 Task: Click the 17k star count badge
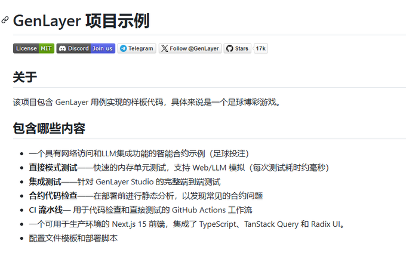[261, 48]
